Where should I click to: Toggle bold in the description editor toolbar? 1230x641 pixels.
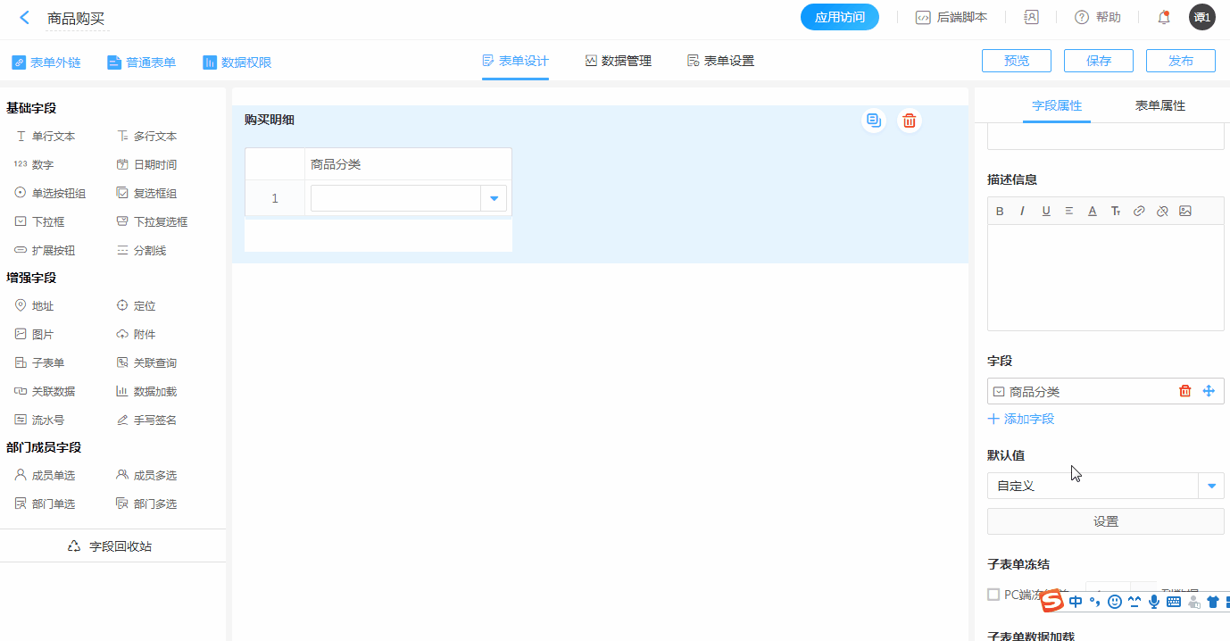1000,212
